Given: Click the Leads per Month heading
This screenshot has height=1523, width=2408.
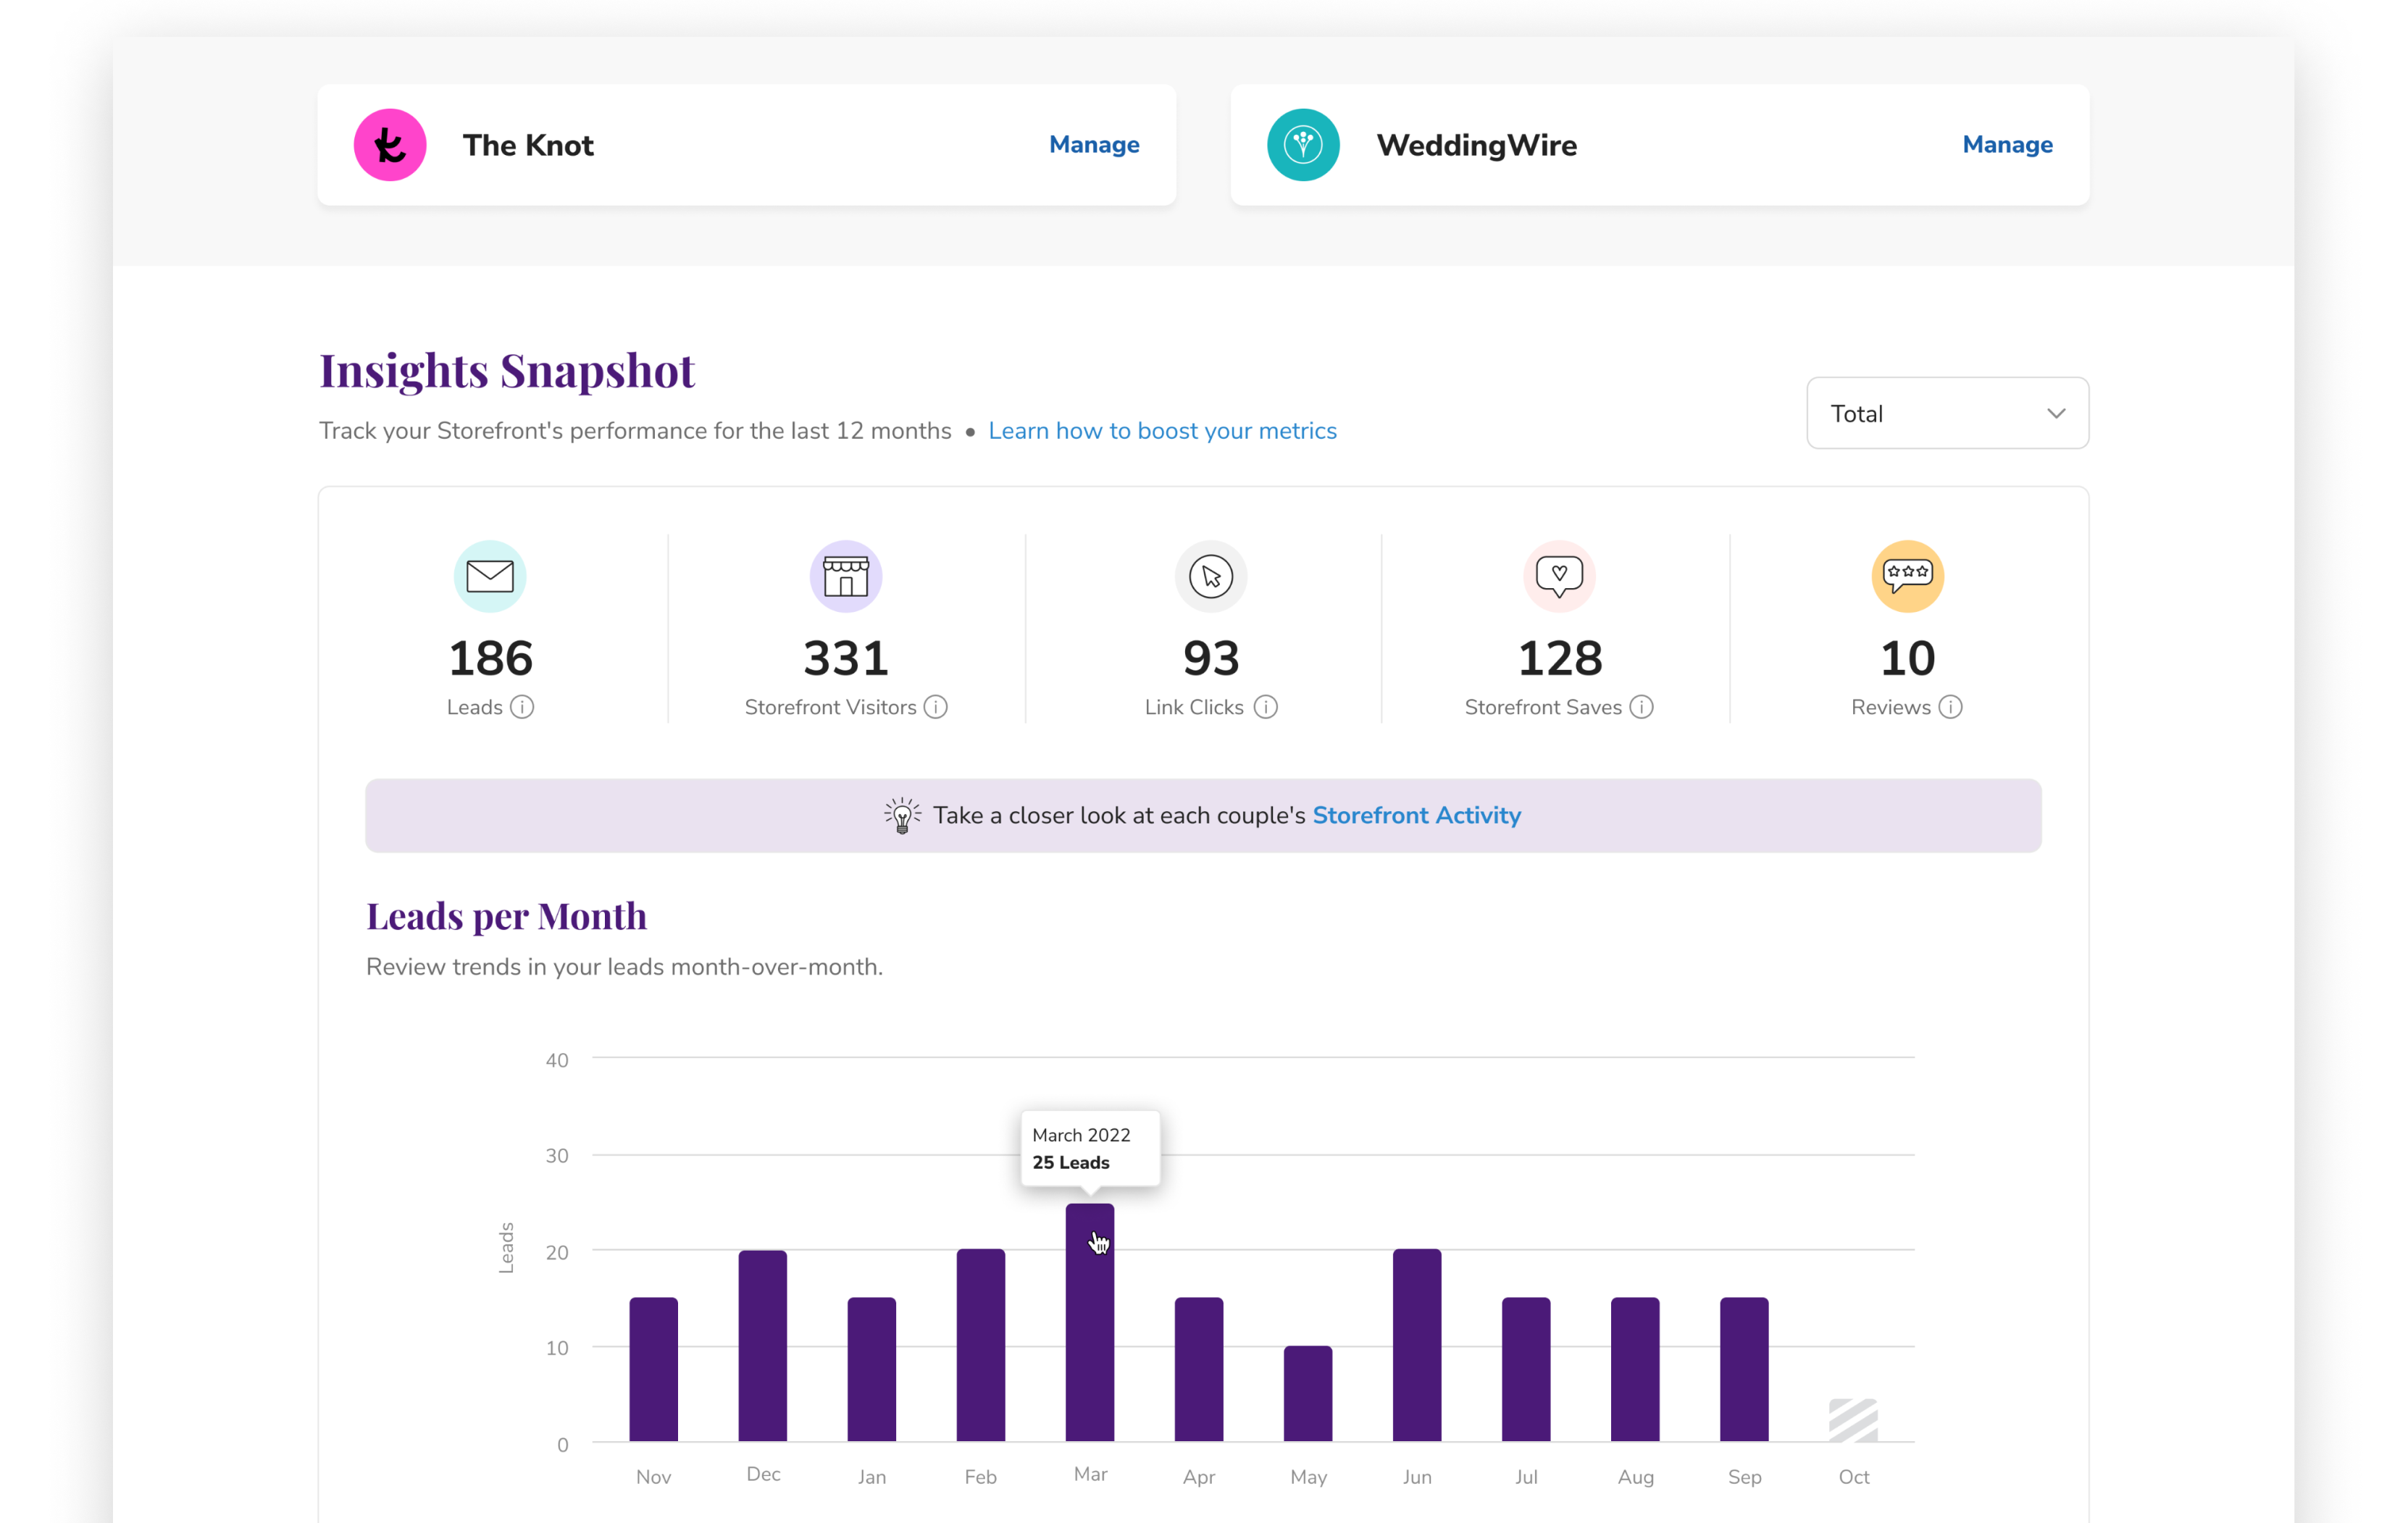Looking at the screenshot, I should point(506,916).
